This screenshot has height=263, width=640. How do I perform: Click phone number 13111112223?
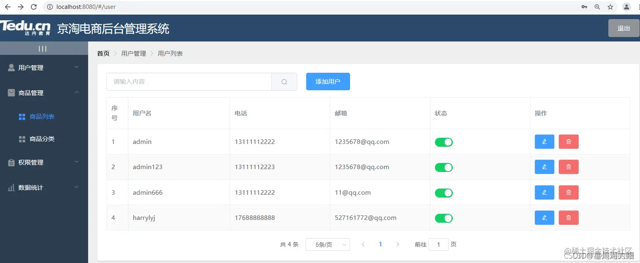(x=255, y=167)
